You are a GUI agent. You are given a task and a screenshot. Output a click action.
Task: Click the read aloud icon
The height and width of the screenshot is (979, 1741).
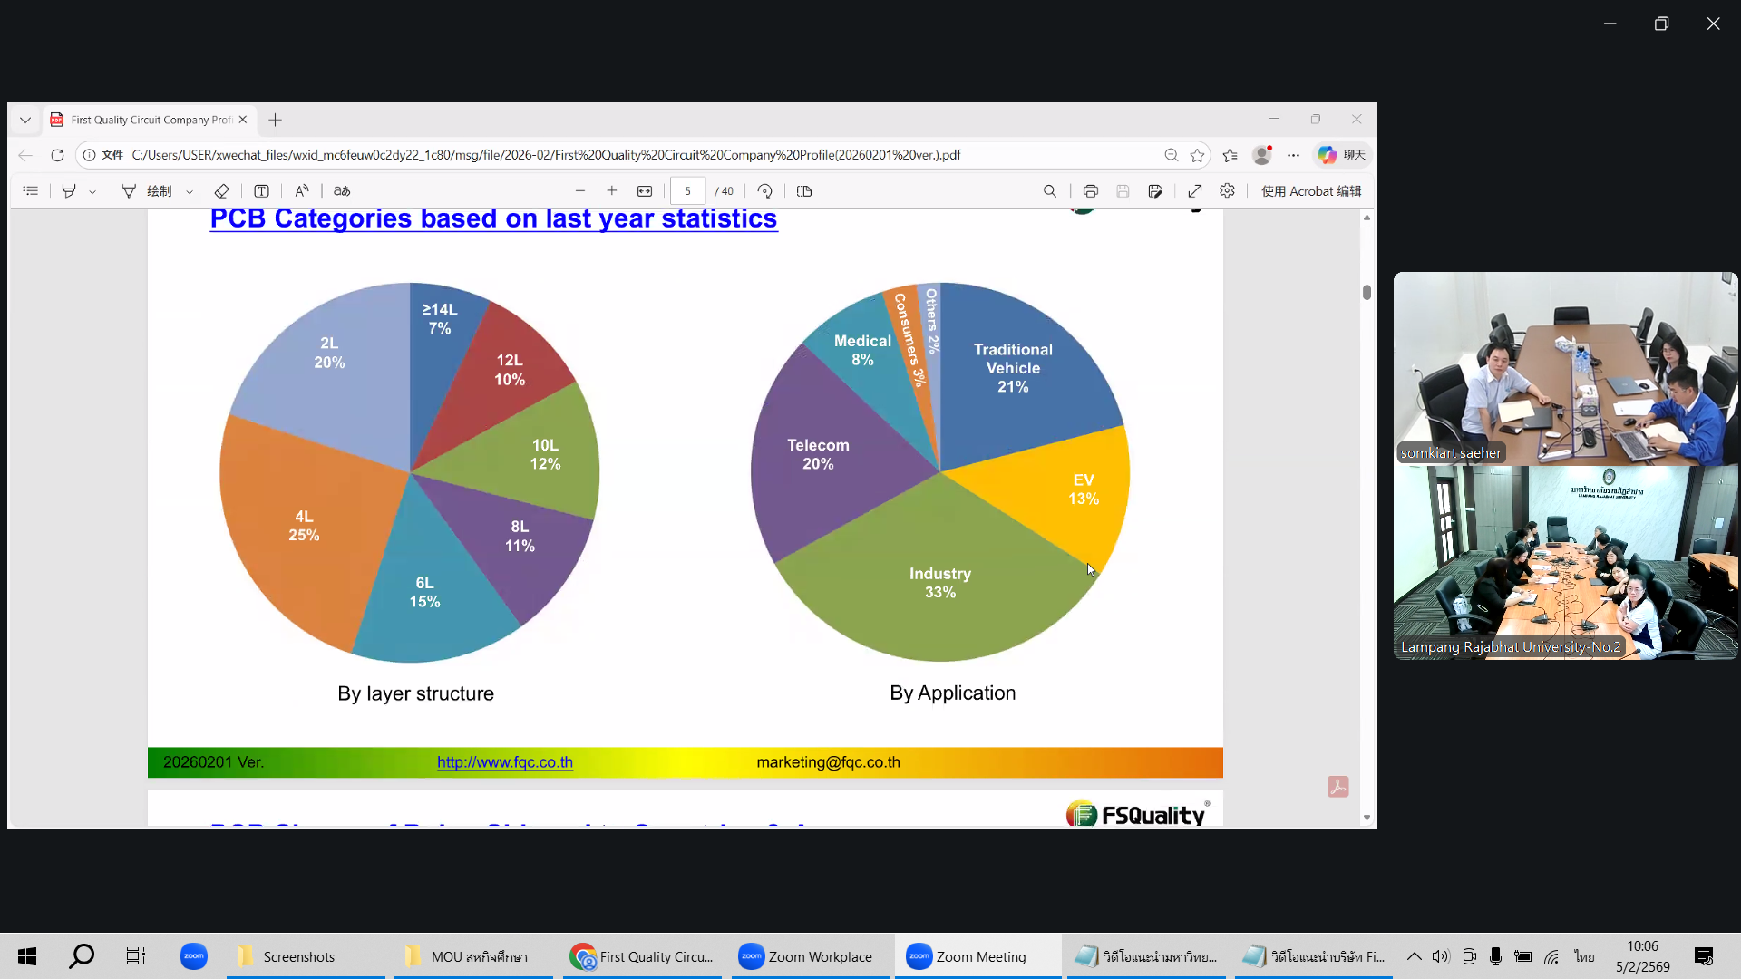pos(302,191)
